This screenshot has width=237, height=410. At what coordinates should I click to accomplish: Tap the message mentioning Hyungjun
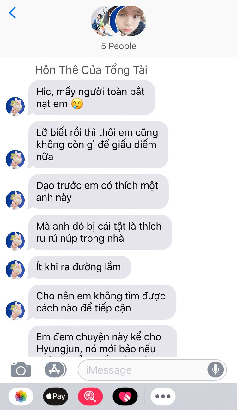[102, 341]
